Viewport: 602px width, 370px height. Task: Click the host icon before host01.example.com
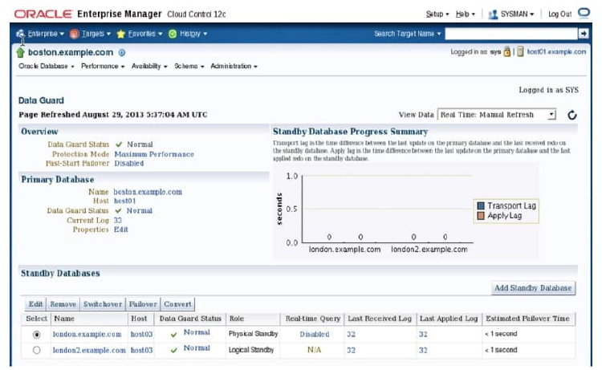[x=520, y=51]
